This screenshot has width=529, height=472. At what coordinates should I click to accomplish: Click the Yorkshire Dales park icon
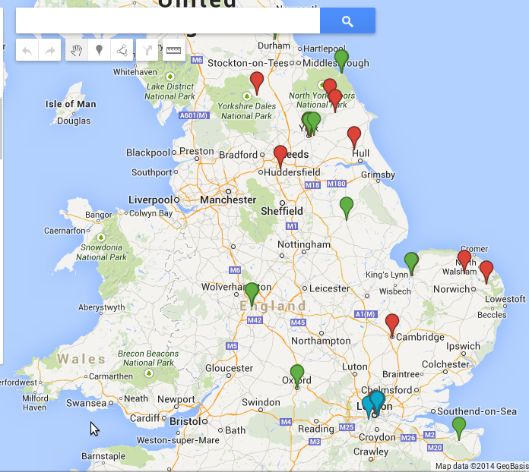pyautogui.click(x=246, y=96)
